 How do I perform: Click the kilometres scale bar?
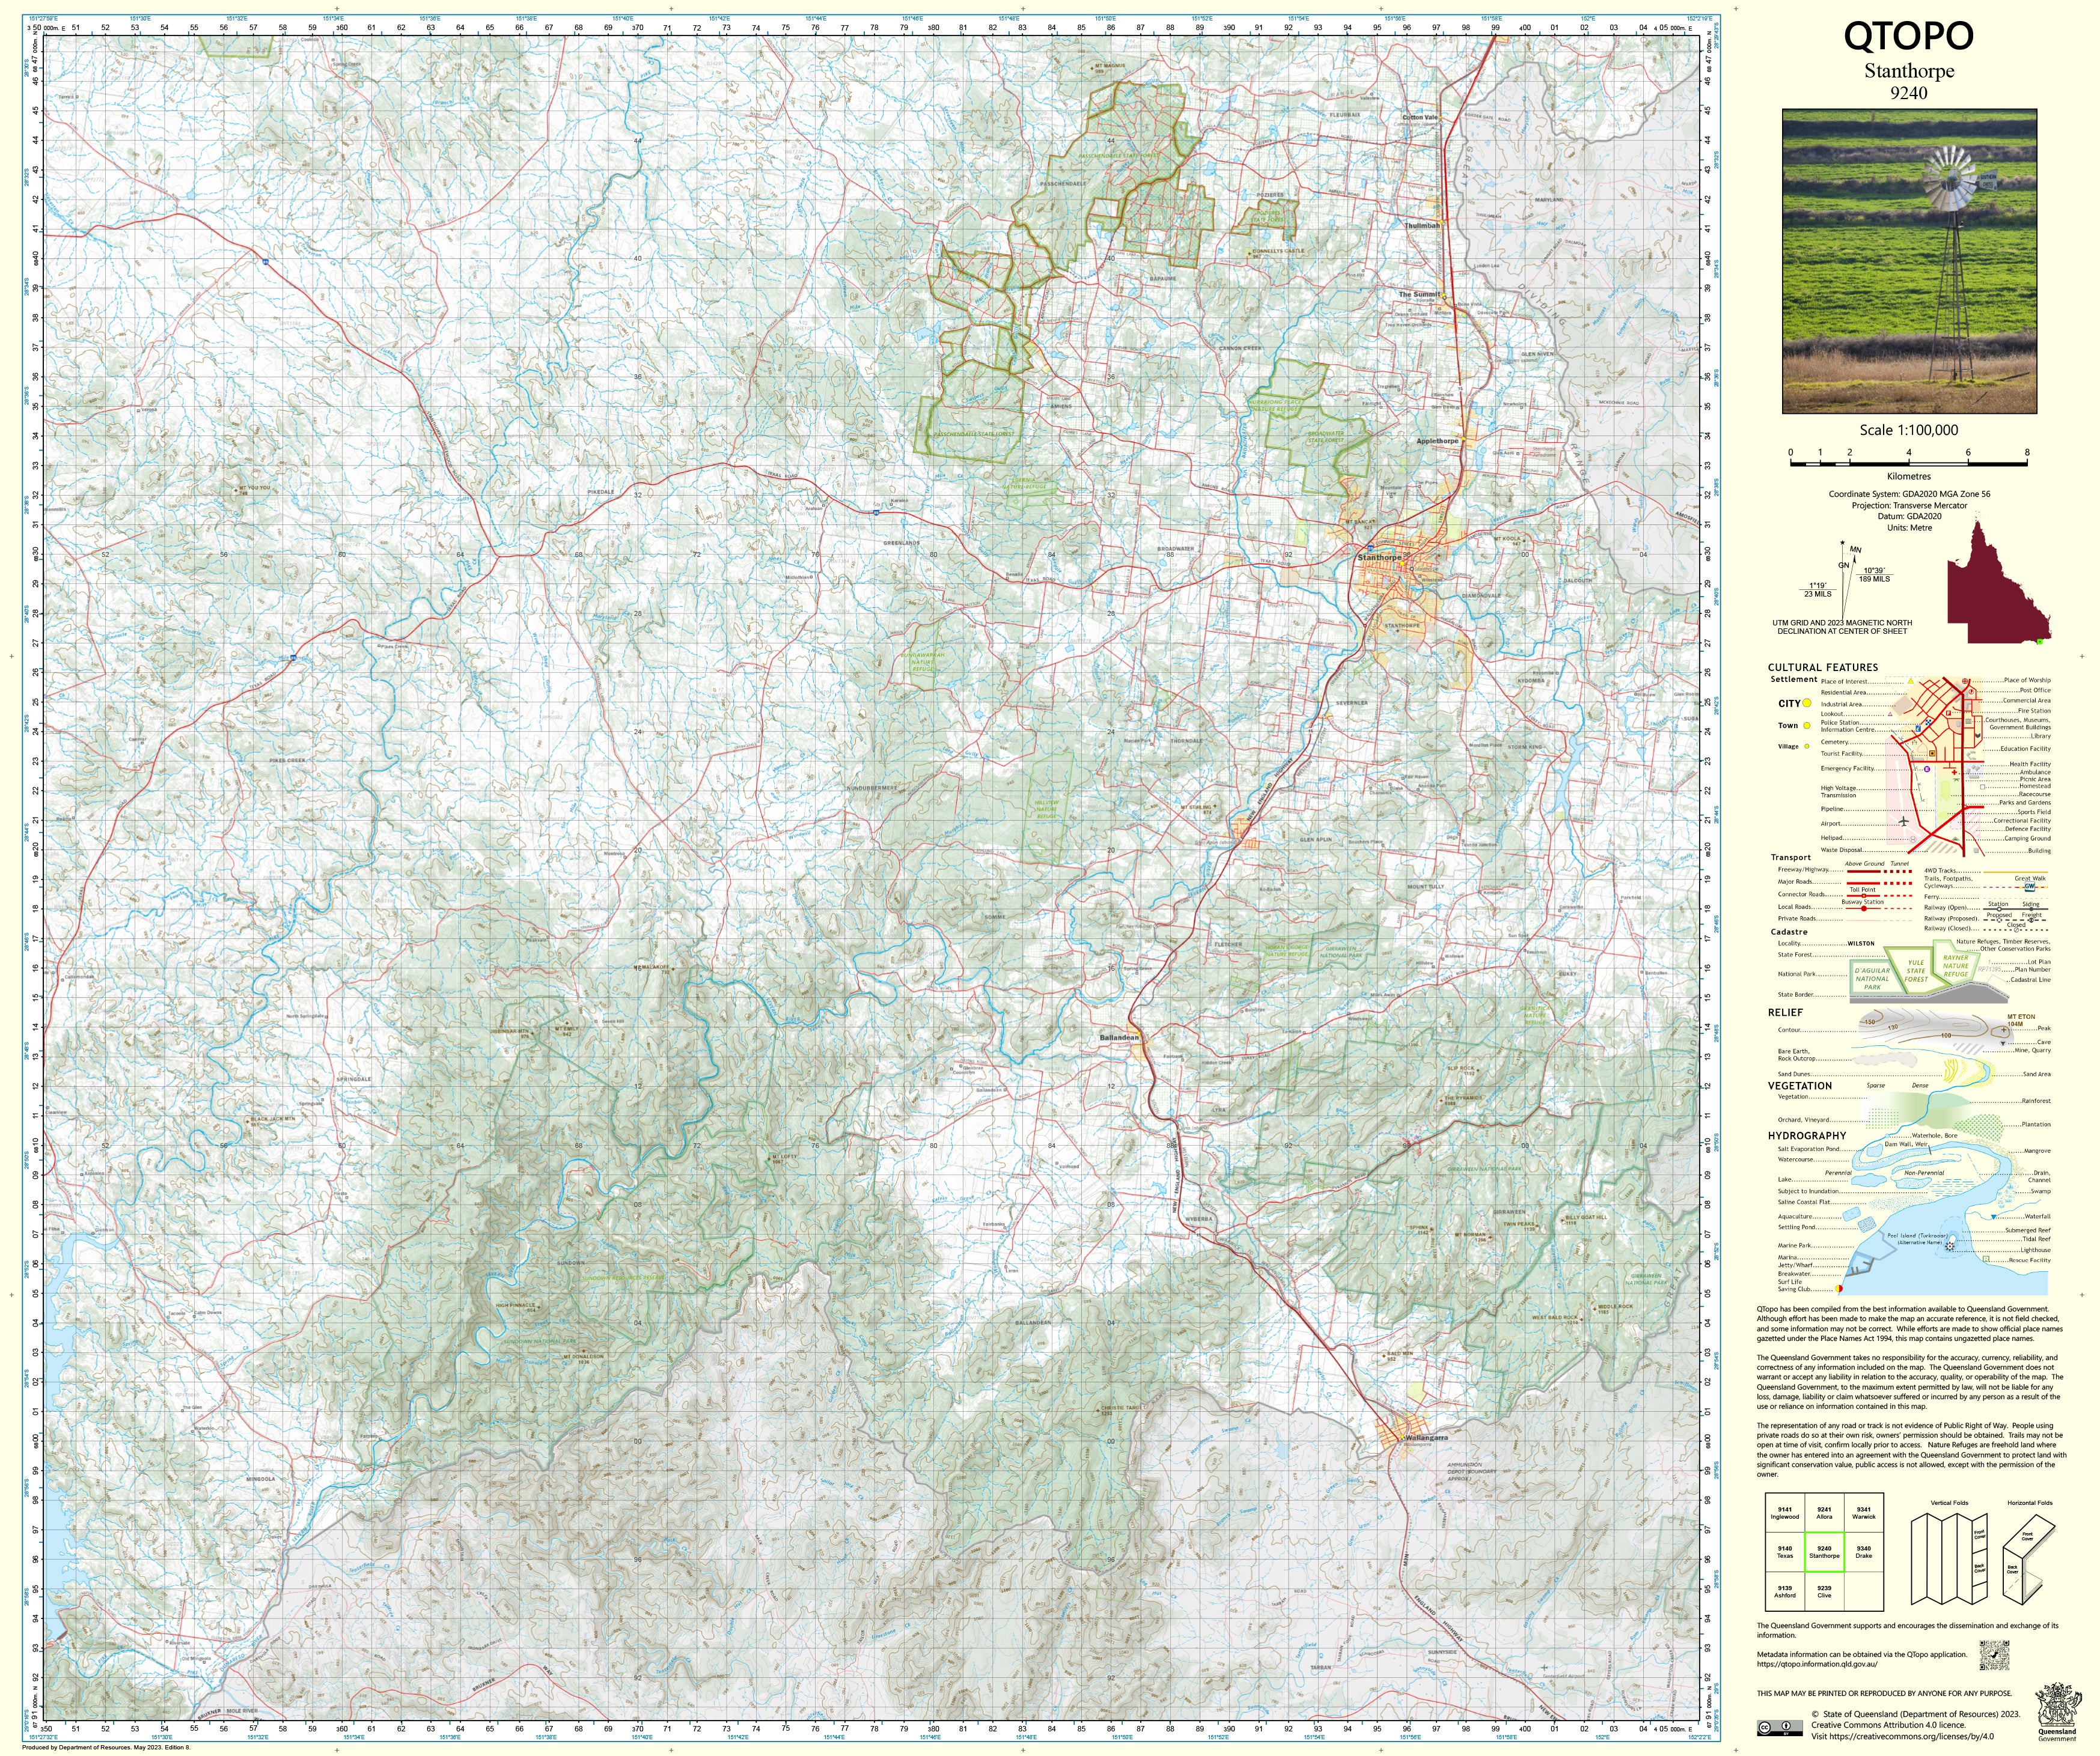coord(1908,464)
